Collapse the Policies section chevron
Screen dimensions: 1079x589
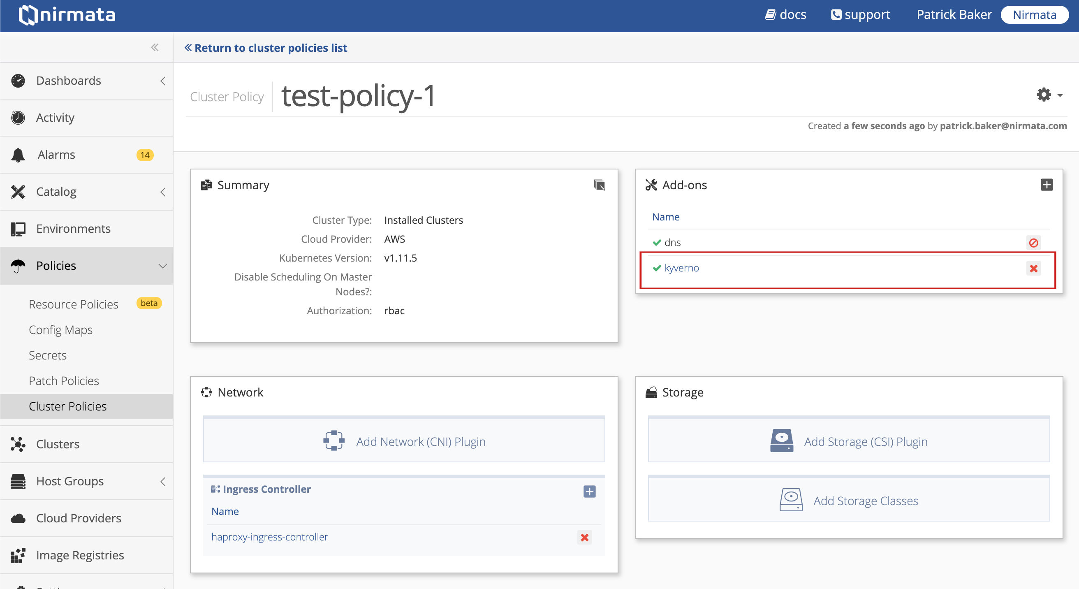[x=162, y=266]
